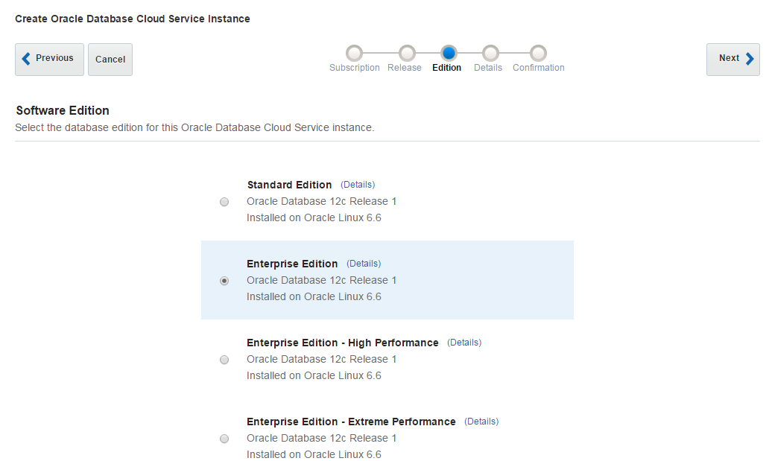Click the Release step label
Image resolution: width=769 pixels, height=461 pixels.
click(x=405, y=68)
